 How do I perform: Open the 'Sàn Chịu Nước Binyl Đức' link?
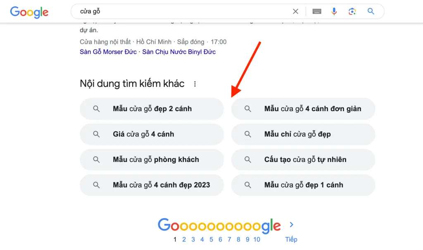[179, 52]
